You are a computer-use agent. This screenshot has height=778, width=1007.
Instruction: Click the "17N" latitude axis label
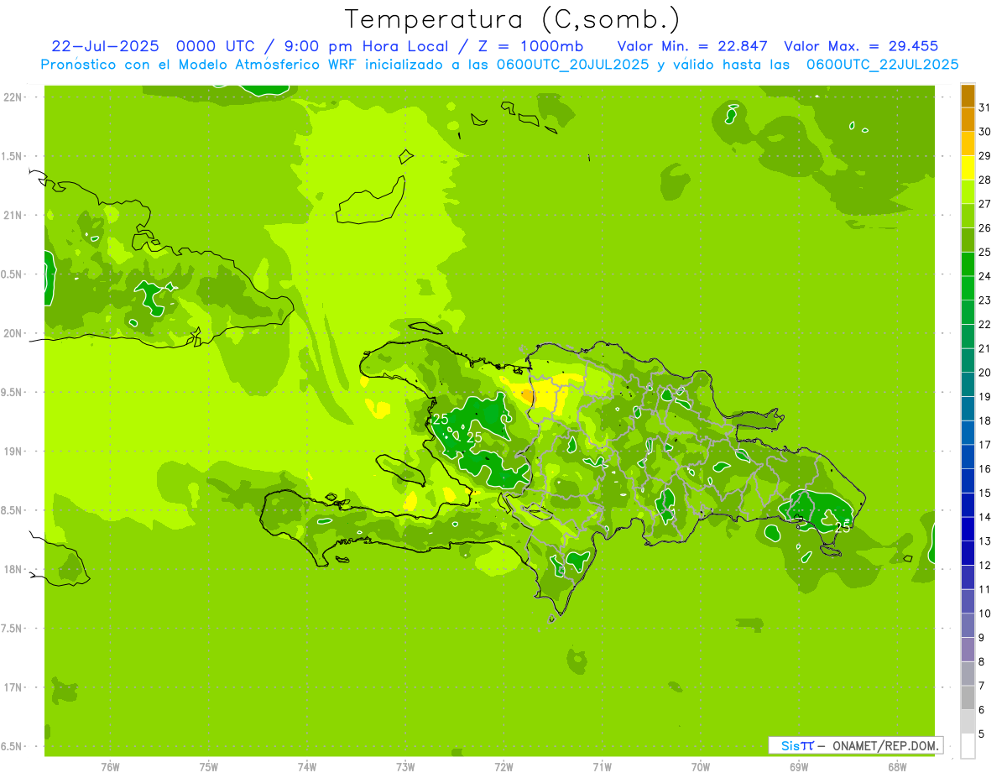point(13,687)
